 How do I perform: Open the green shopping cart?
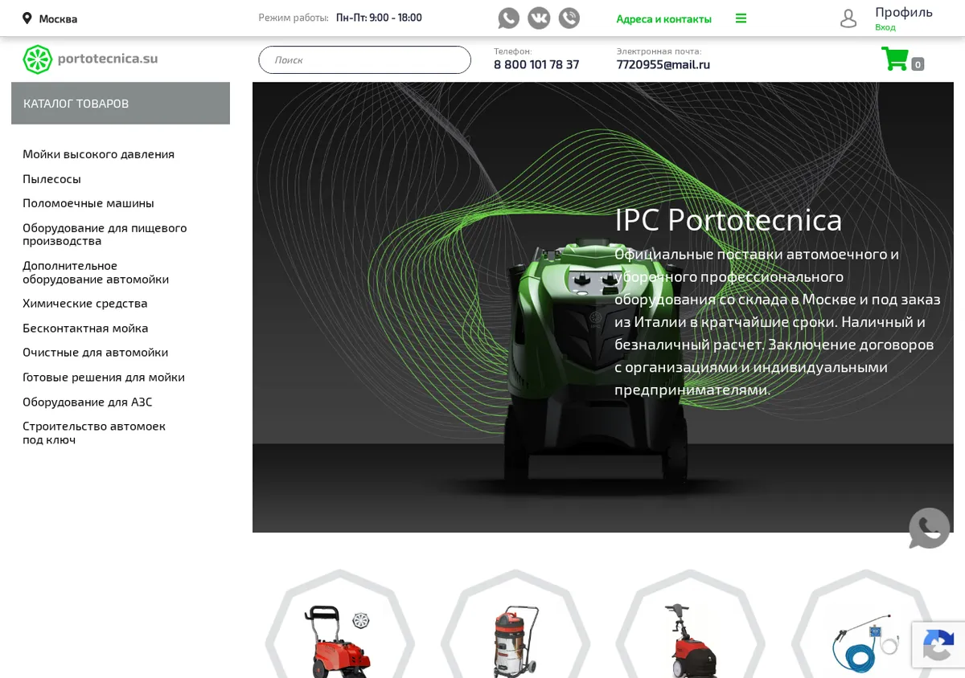pos(895,59)
